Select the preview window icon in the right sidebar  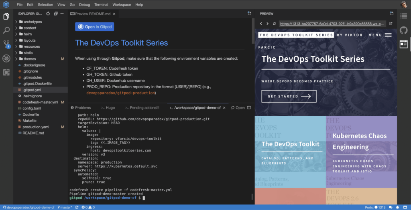point(404,44)
